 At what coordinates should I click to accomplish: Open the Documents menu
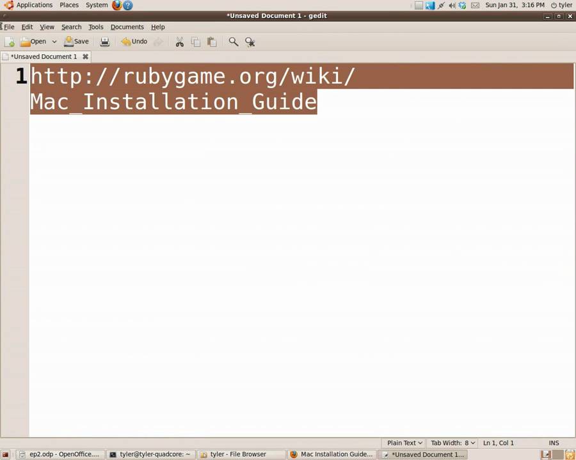(127, 27)
